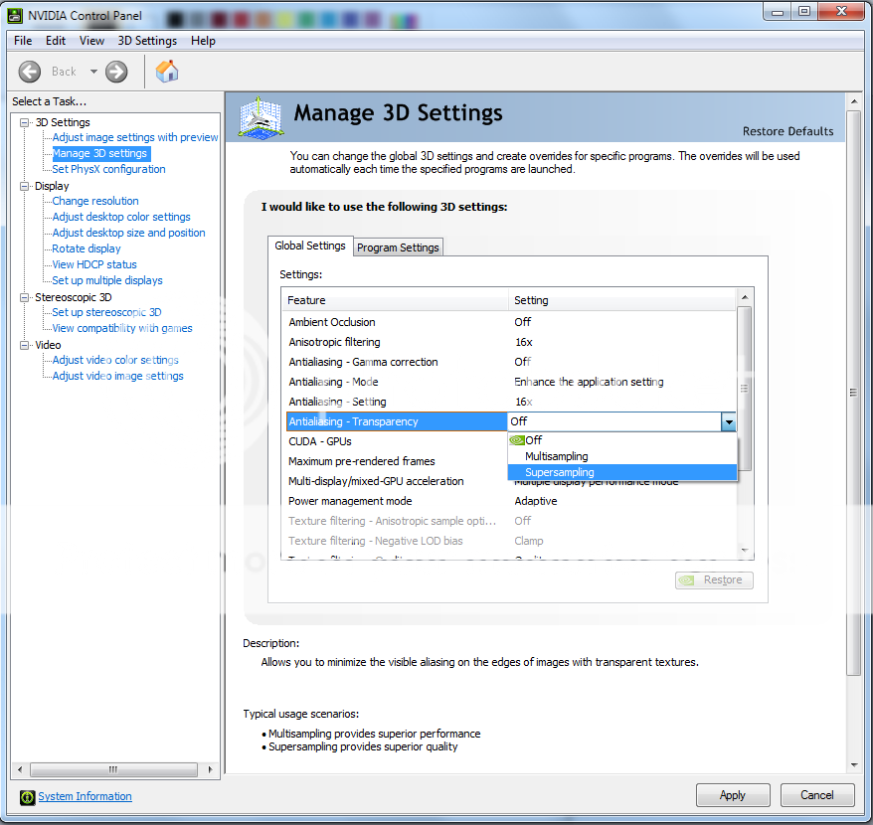This screenshot has width=873, height=825.
Task: Click the Manage 3D Settings header icon
Action: [x=261, y=117]
